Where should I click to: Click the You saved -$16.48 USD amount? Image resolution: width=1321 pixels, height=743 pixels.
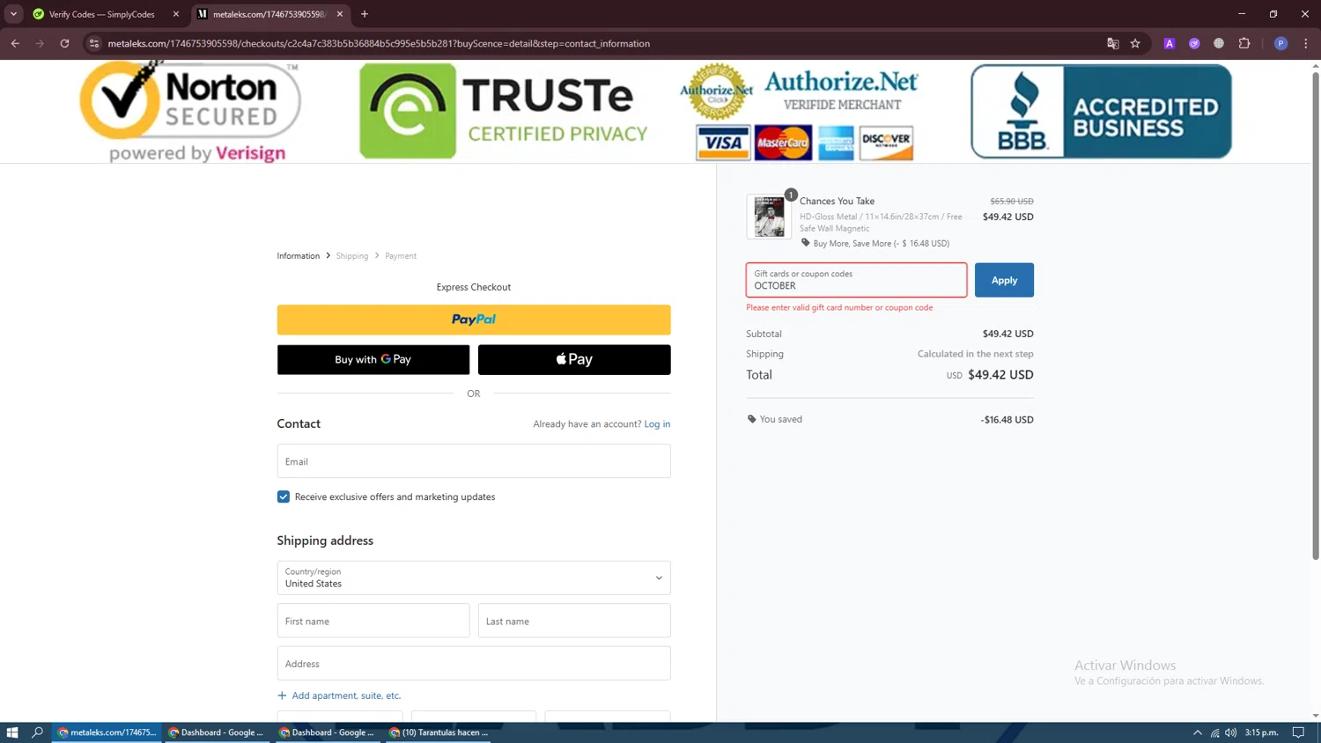(x=1007, y=420)
